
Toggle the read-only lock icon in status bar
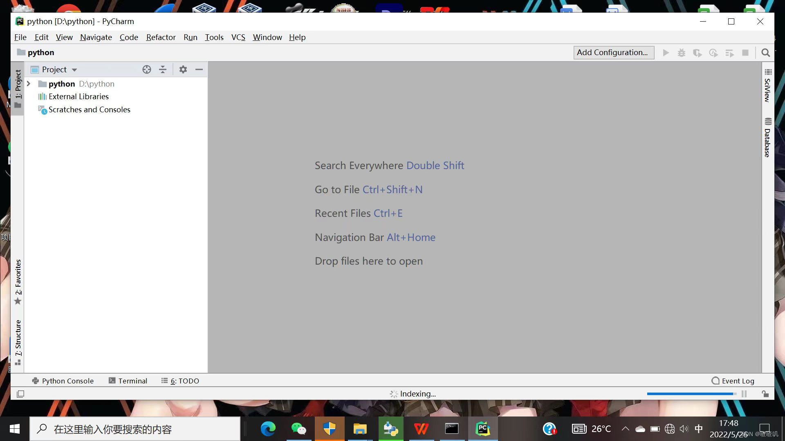[x=765, y=394]
